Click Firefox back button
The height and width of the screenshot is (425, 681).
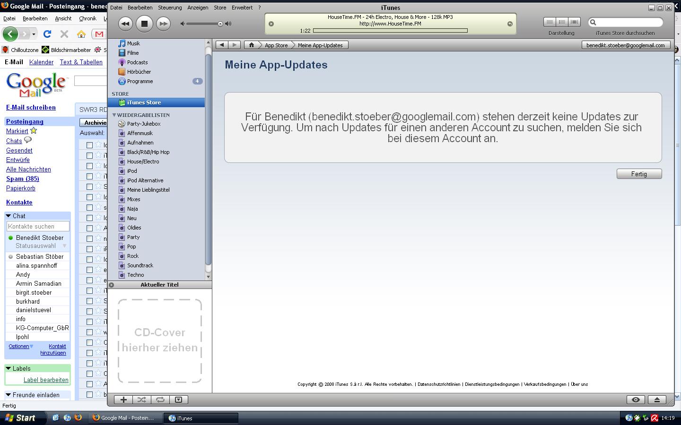click(10, 34)
